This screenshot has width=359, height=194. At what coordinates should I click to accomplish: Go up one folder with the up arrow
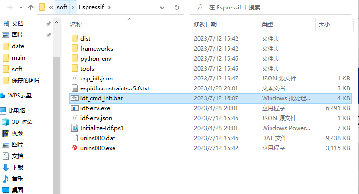pos(30,8)
